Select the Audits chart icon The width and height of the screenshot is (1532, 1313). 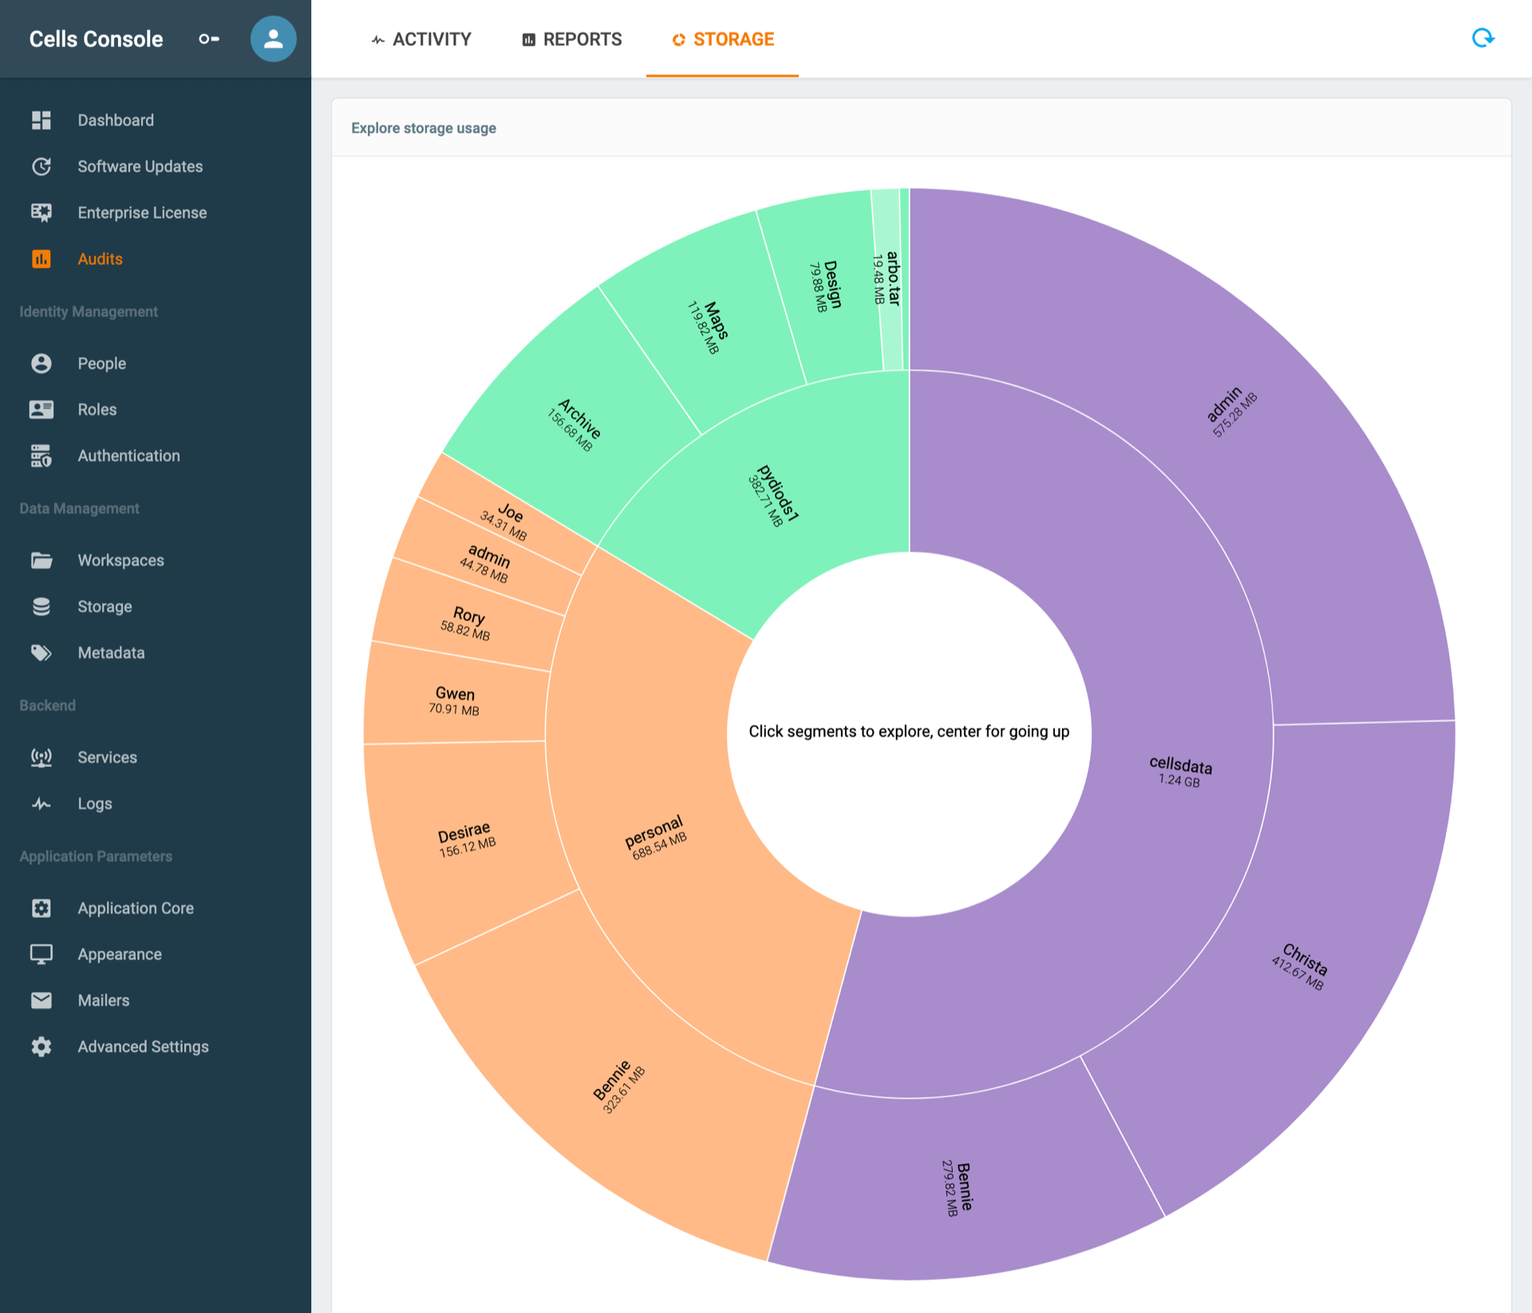click(41, 259)
